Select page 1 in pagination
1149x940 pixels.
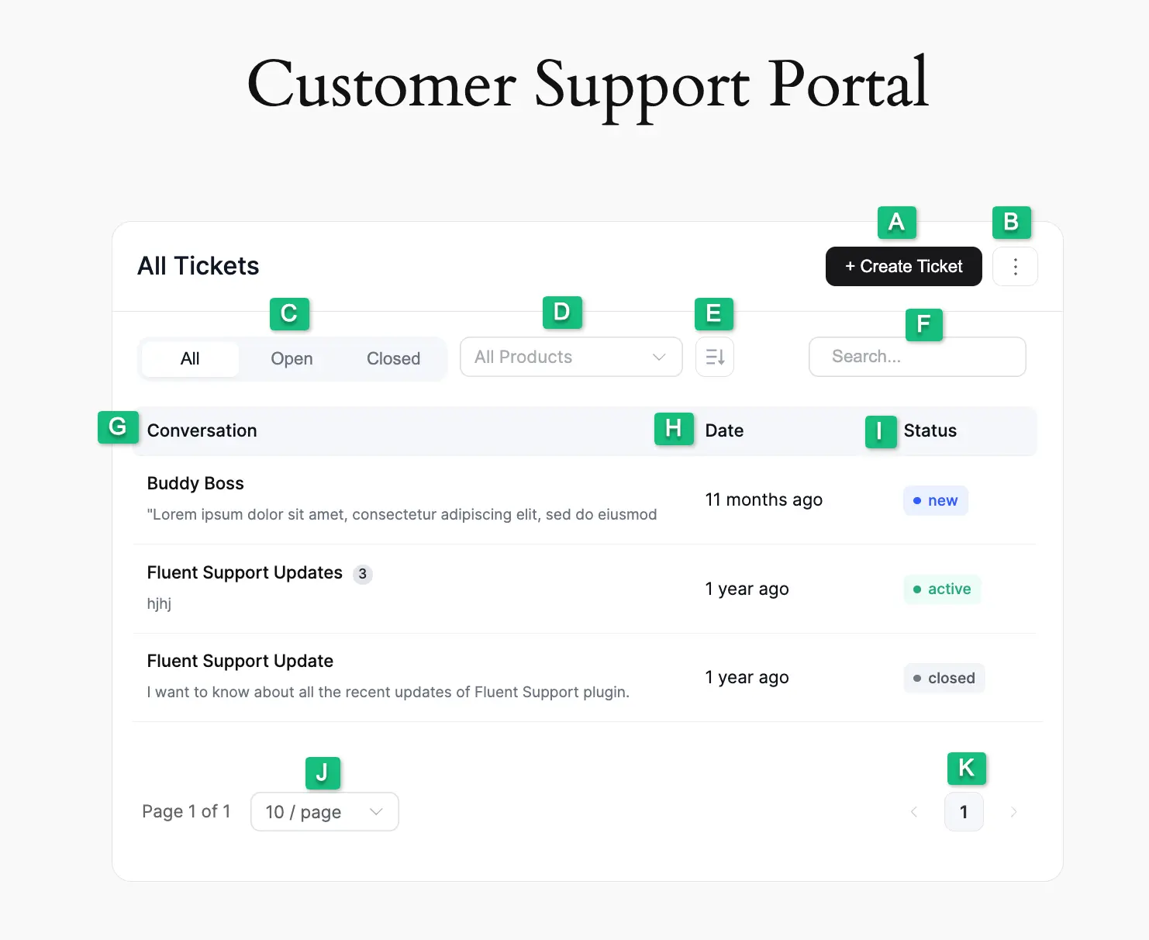[x=964, y=811]
